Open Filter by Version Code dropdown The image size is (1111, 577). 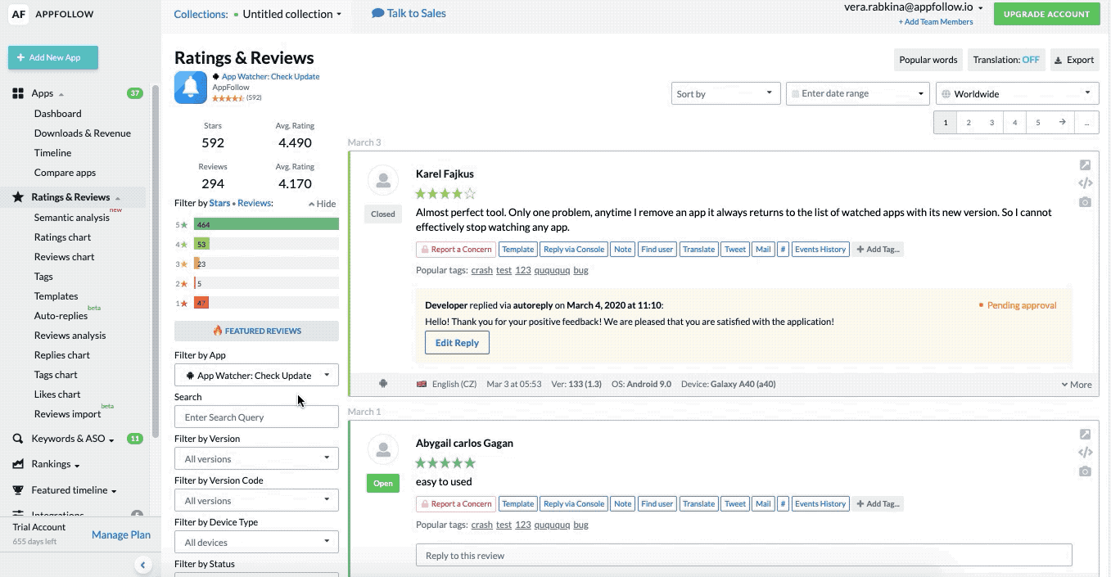click(x=256, y=500)
